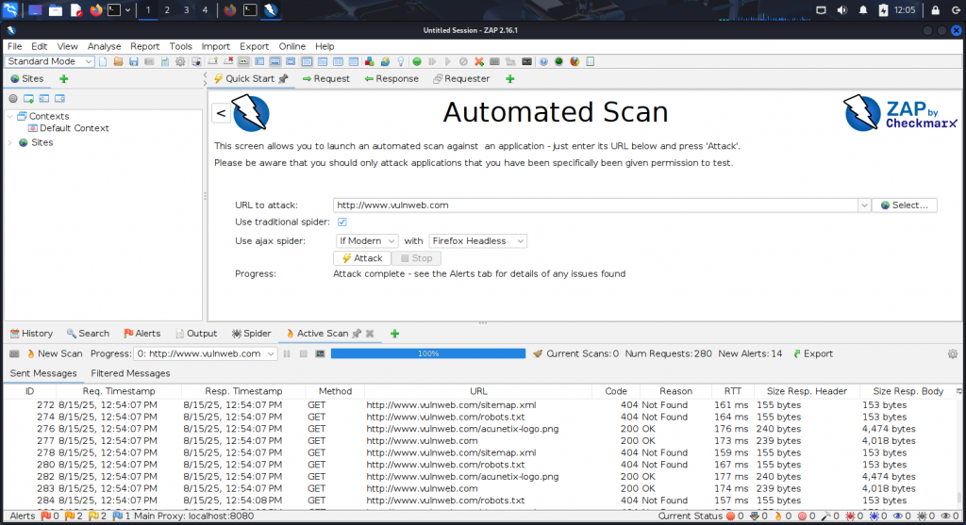The image size is (966, 525).
Task: Open the Firefox Headless browser dropdown
Action: pos(477,241)
